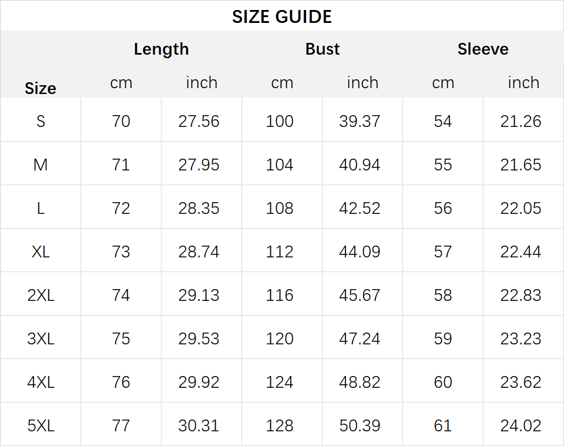Click the 42.52 bust inch cell
Screen dimensions: 564x446
360,208
